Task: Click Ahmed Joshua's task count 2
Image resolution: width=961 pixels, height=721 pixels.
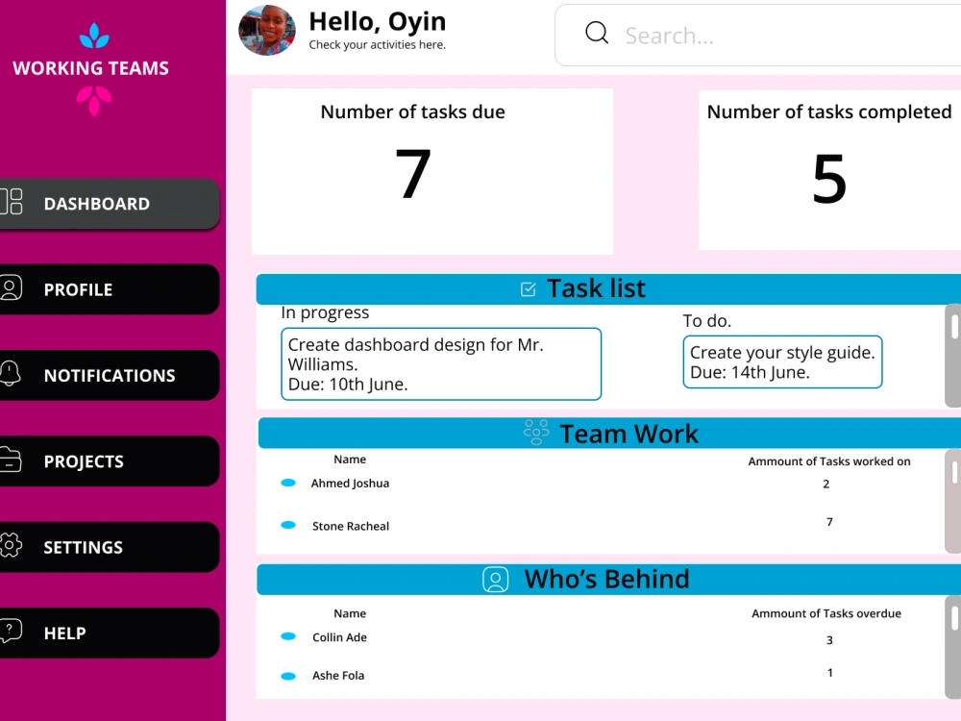Action: [x=826, y=484]
